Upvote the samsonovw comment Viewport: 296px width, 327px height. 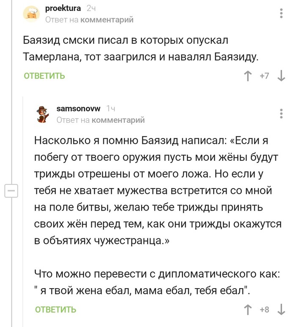(x=248, y=310)
